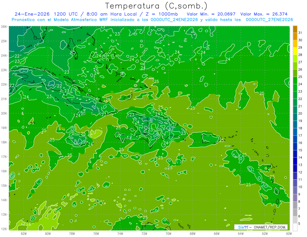The height and width of the screenshot is (237, 307).
Task: Click the 24N latitude axis label
Action: pyautogui.click(x=4, y=55)
